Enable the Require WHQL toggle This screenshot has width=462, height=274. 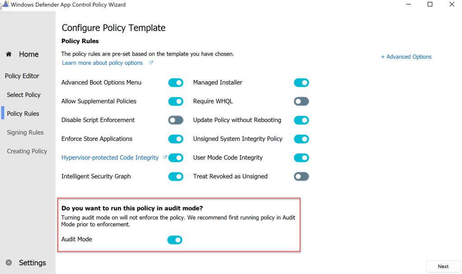point(301,101)
